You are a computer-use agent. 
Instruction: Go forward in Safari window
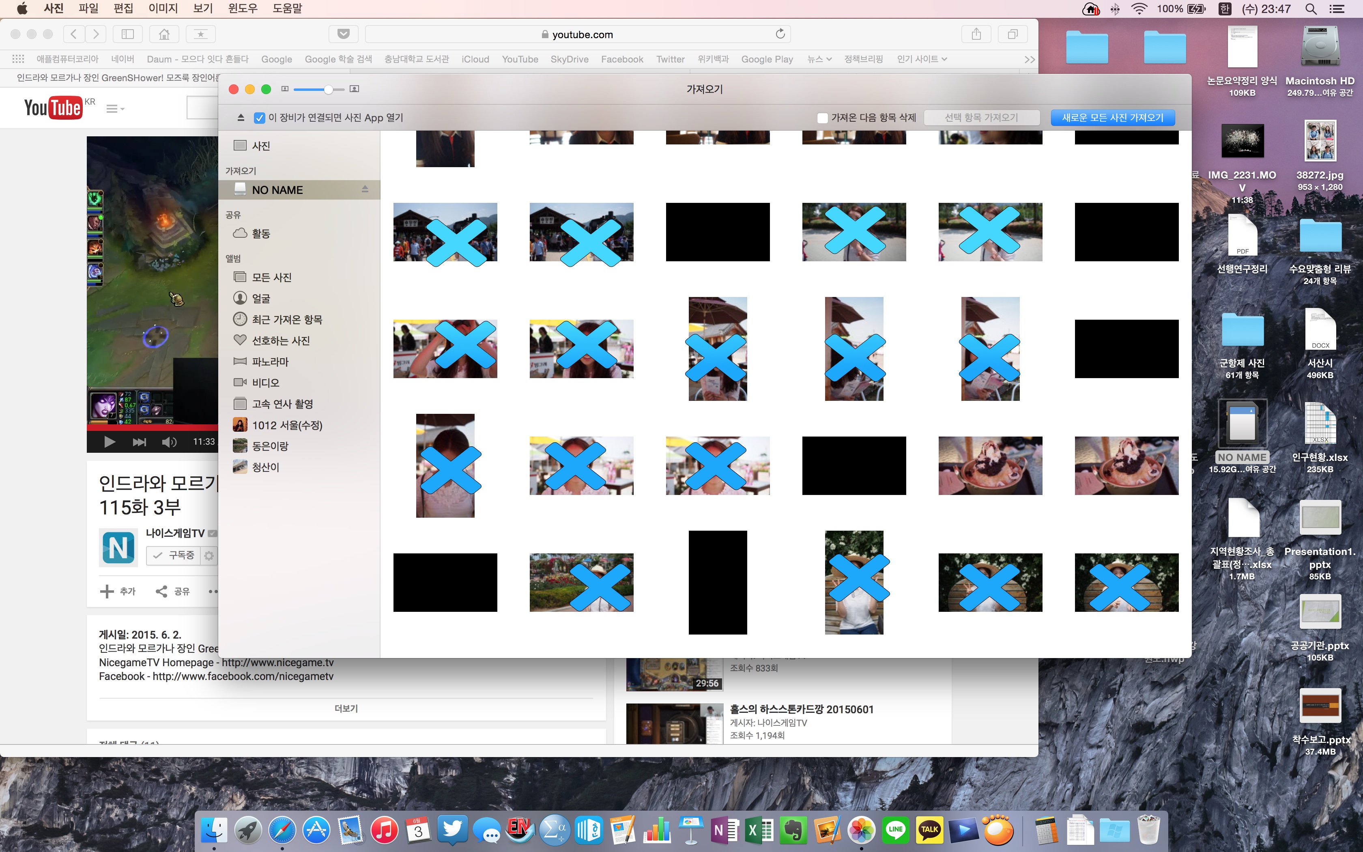[96, 34]
